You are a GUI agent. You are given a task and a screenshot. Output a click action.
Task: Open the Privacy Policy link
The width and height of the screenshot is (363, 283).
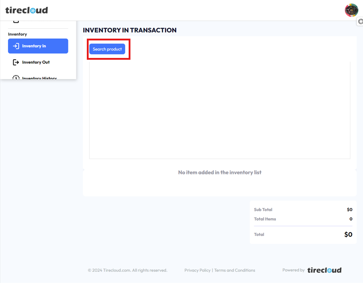pos(197,270)
